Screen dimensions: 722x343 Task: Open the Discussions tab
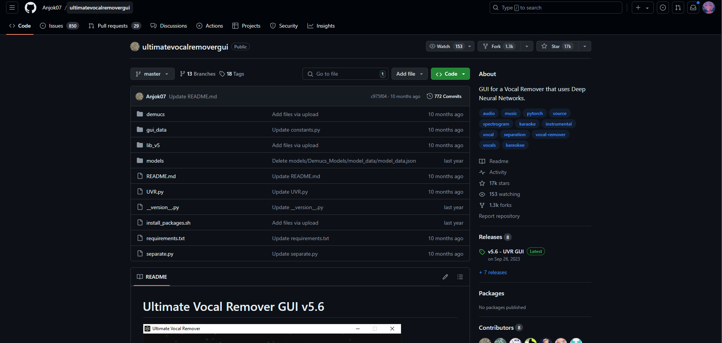tap(169, 26)
